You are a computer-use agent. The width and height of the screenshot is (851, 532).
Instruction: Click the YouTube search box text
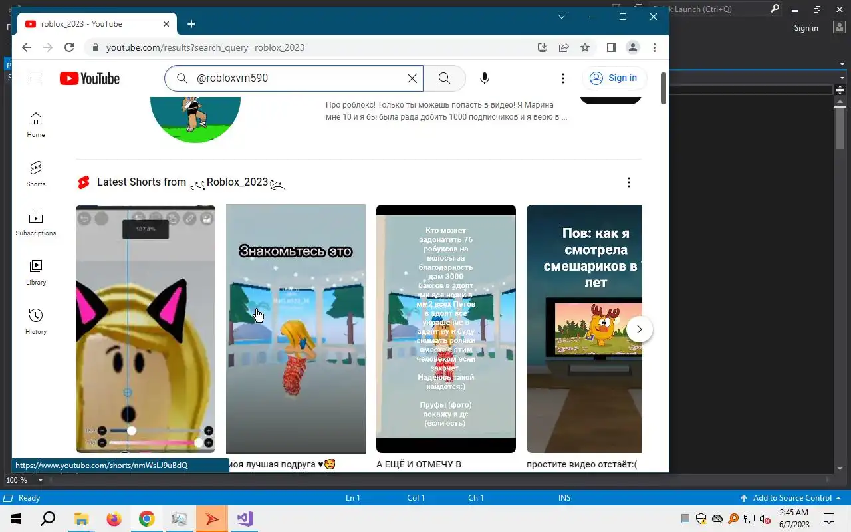(x=232, y=78)
